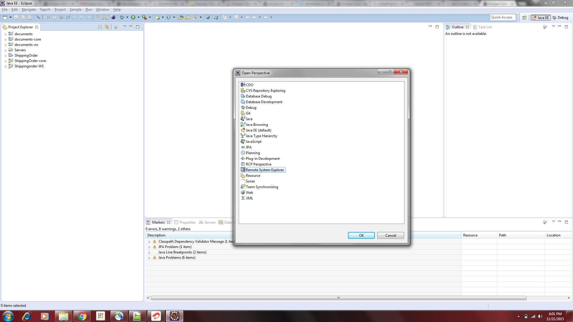The height and width of the screenshot is (322, 573).
Task: Click the New Server wizard icon
Action: (158, 17)
